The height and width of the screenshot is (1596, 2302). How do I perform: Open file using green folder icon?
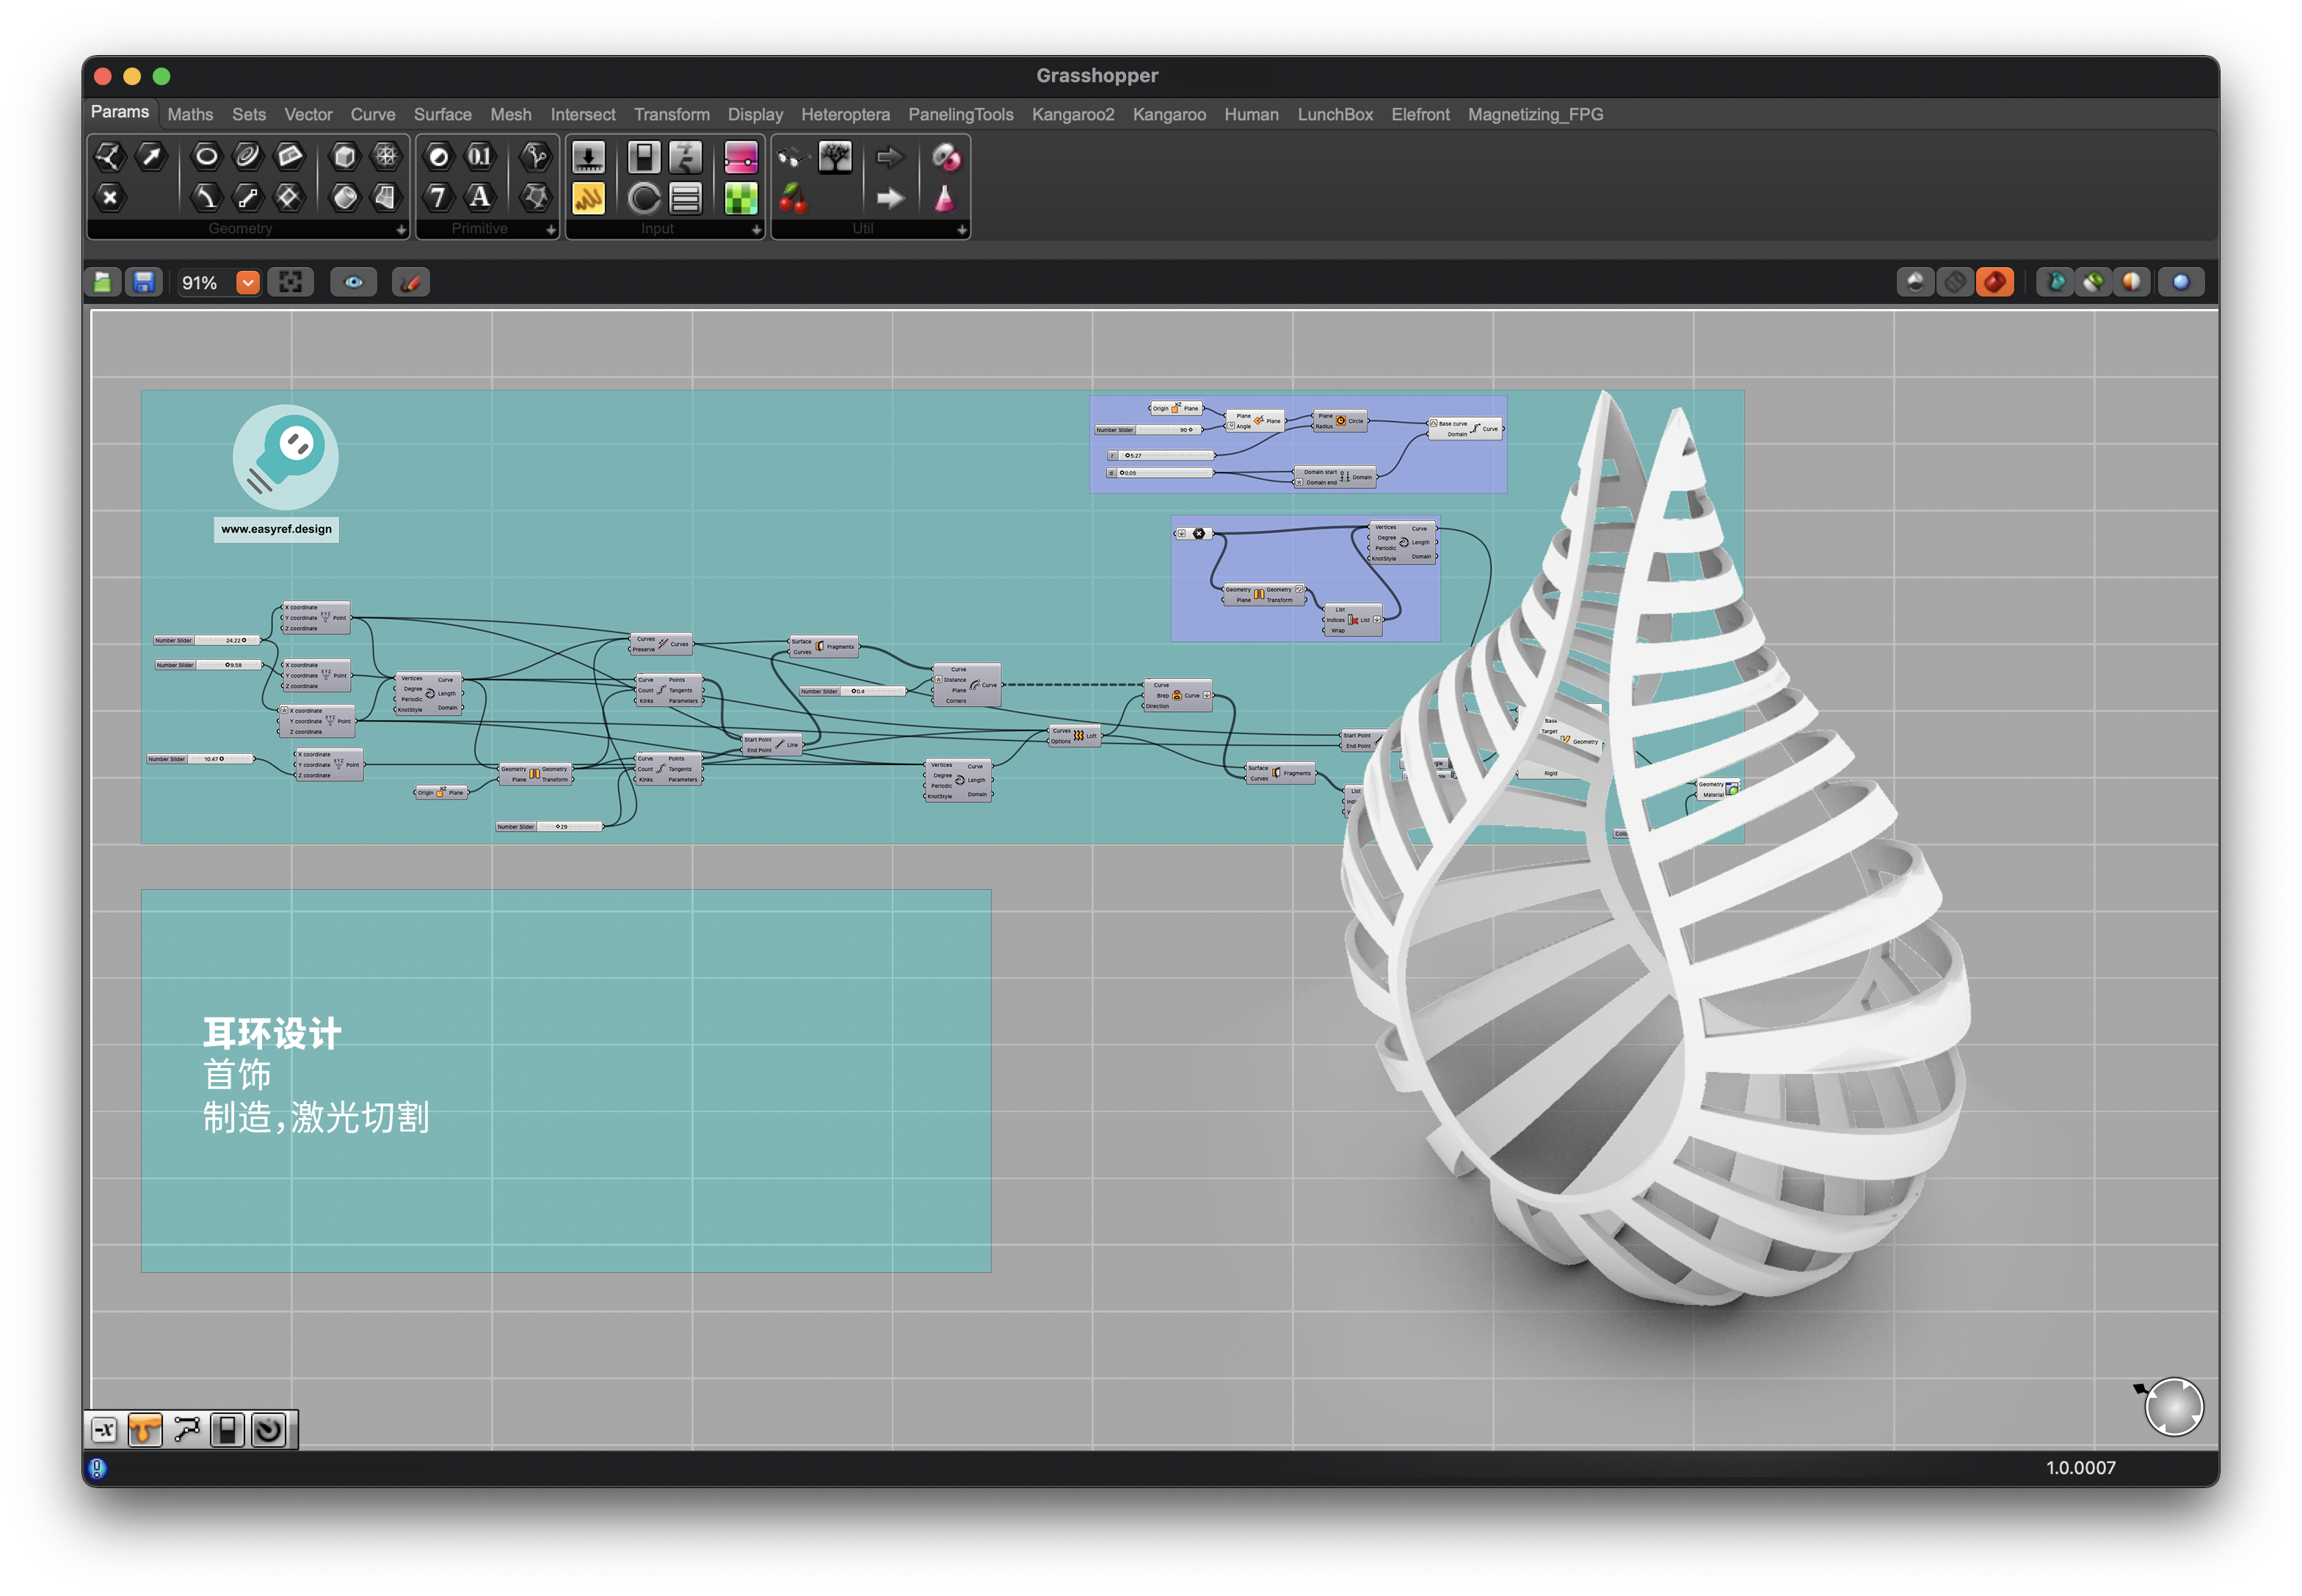click(x=103, y=283)
